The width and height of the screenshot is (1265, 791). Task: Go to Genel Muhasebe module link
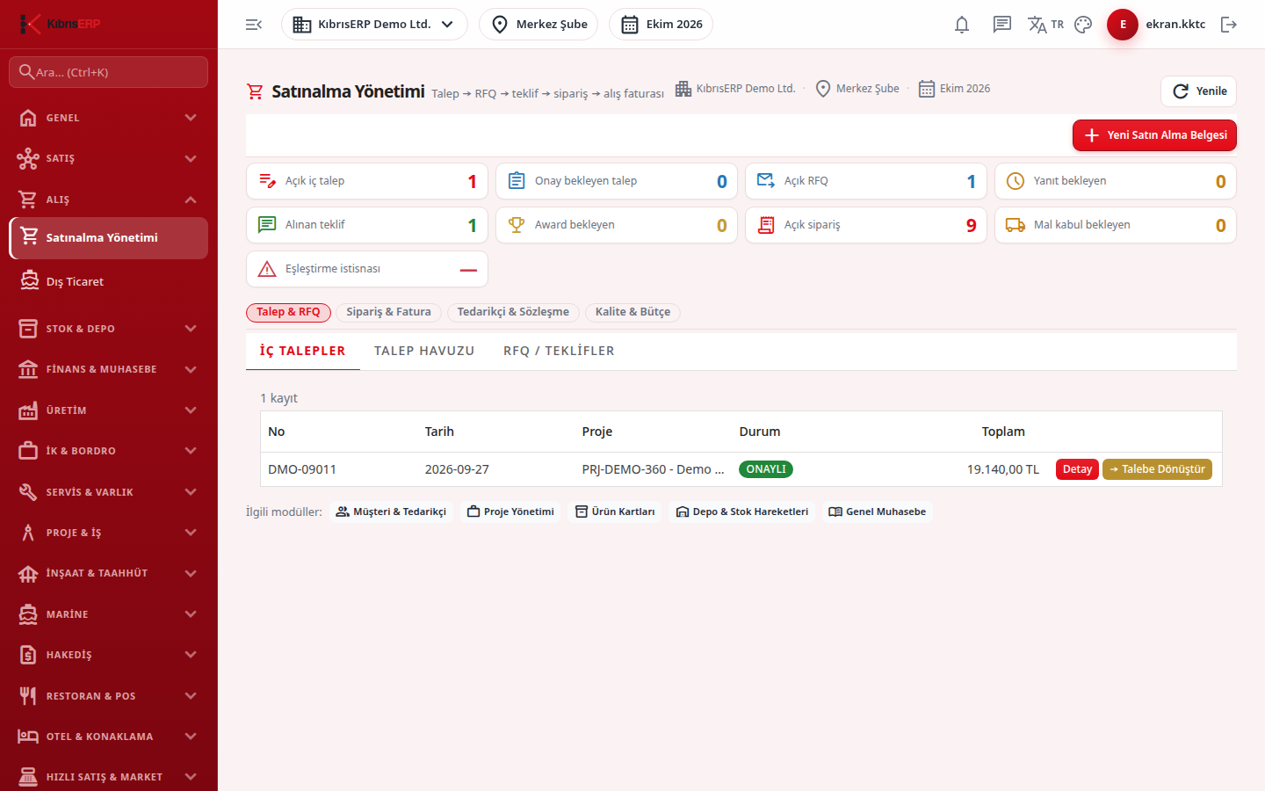click(877, 512)
